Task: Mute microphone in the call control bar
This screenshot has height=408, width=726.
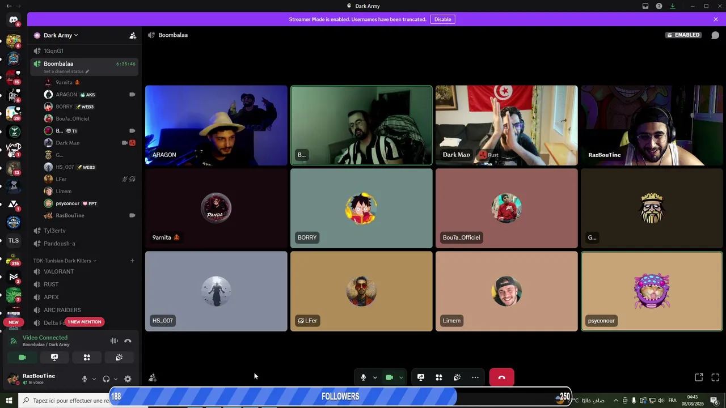Action: tap(364, 377)
